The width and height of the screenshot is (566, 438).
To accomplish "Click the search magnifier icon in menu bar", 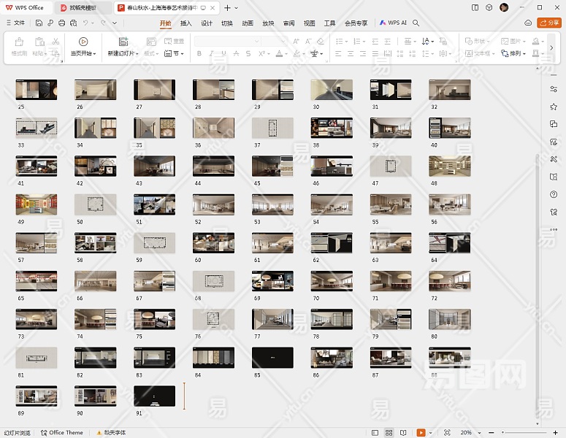I will [x=416, y=23].
